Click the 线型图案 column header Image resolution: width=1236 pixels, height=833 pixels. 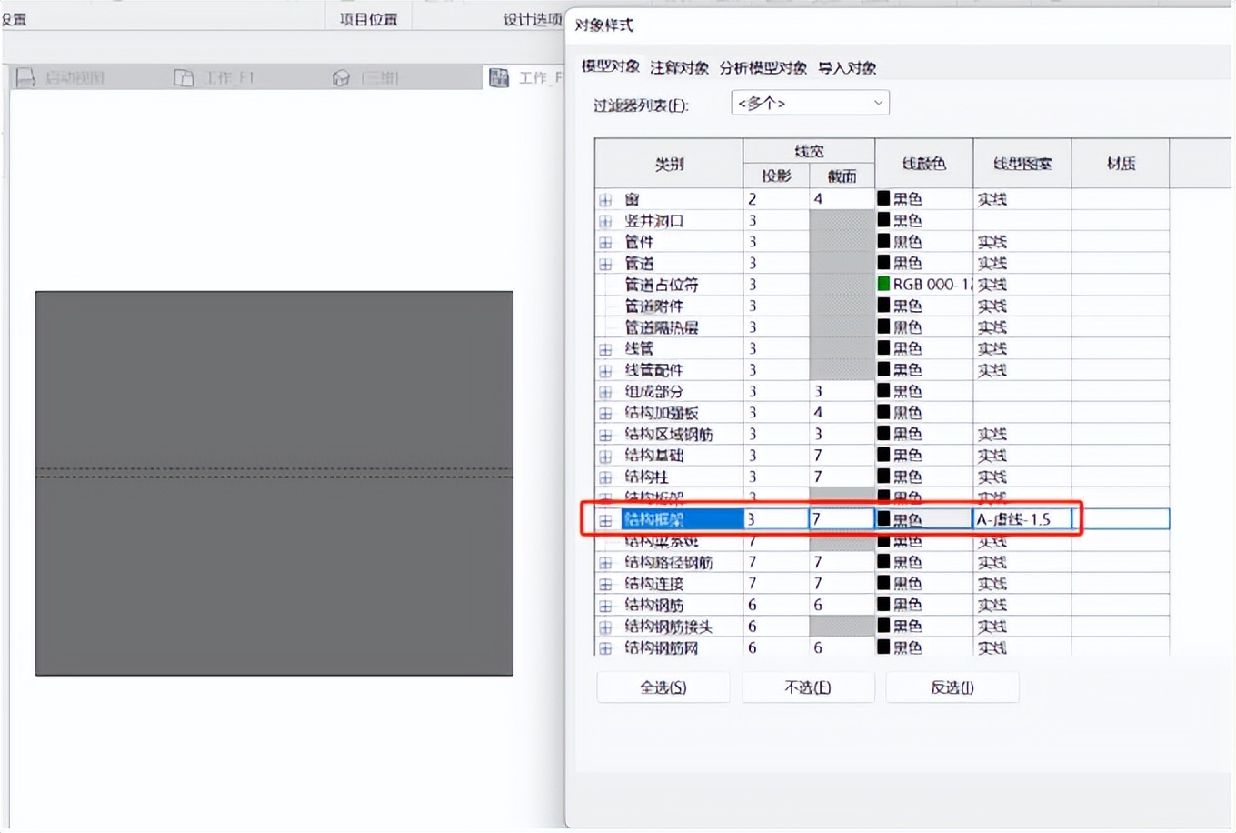1022,164
